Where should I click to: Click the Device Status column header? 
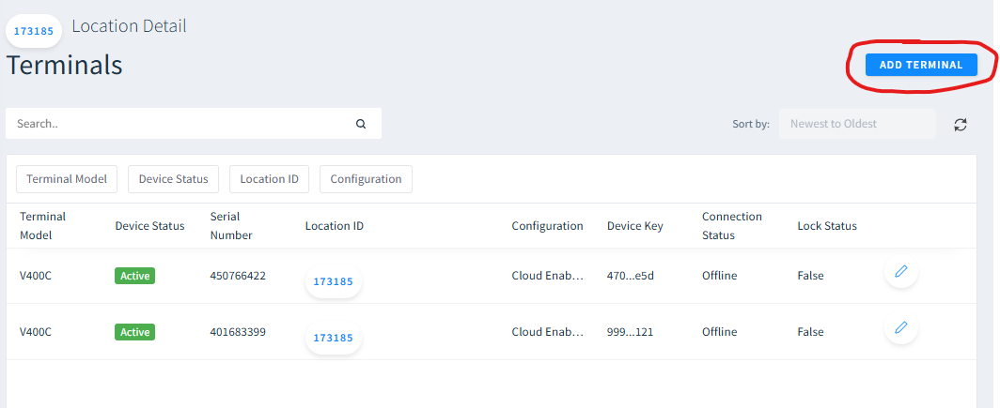149,226
